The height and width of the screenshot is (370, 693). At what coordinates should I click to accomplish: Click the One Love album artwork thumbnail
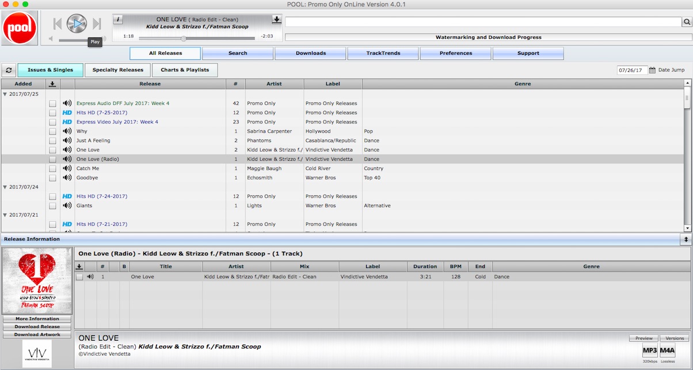pyautogui.click(x=37, y=281)
